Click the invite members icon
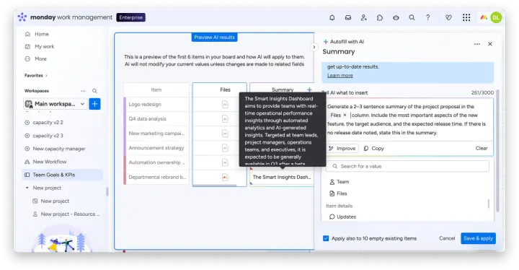This screenshot has height=270, width=519. (x=364, y=17)
